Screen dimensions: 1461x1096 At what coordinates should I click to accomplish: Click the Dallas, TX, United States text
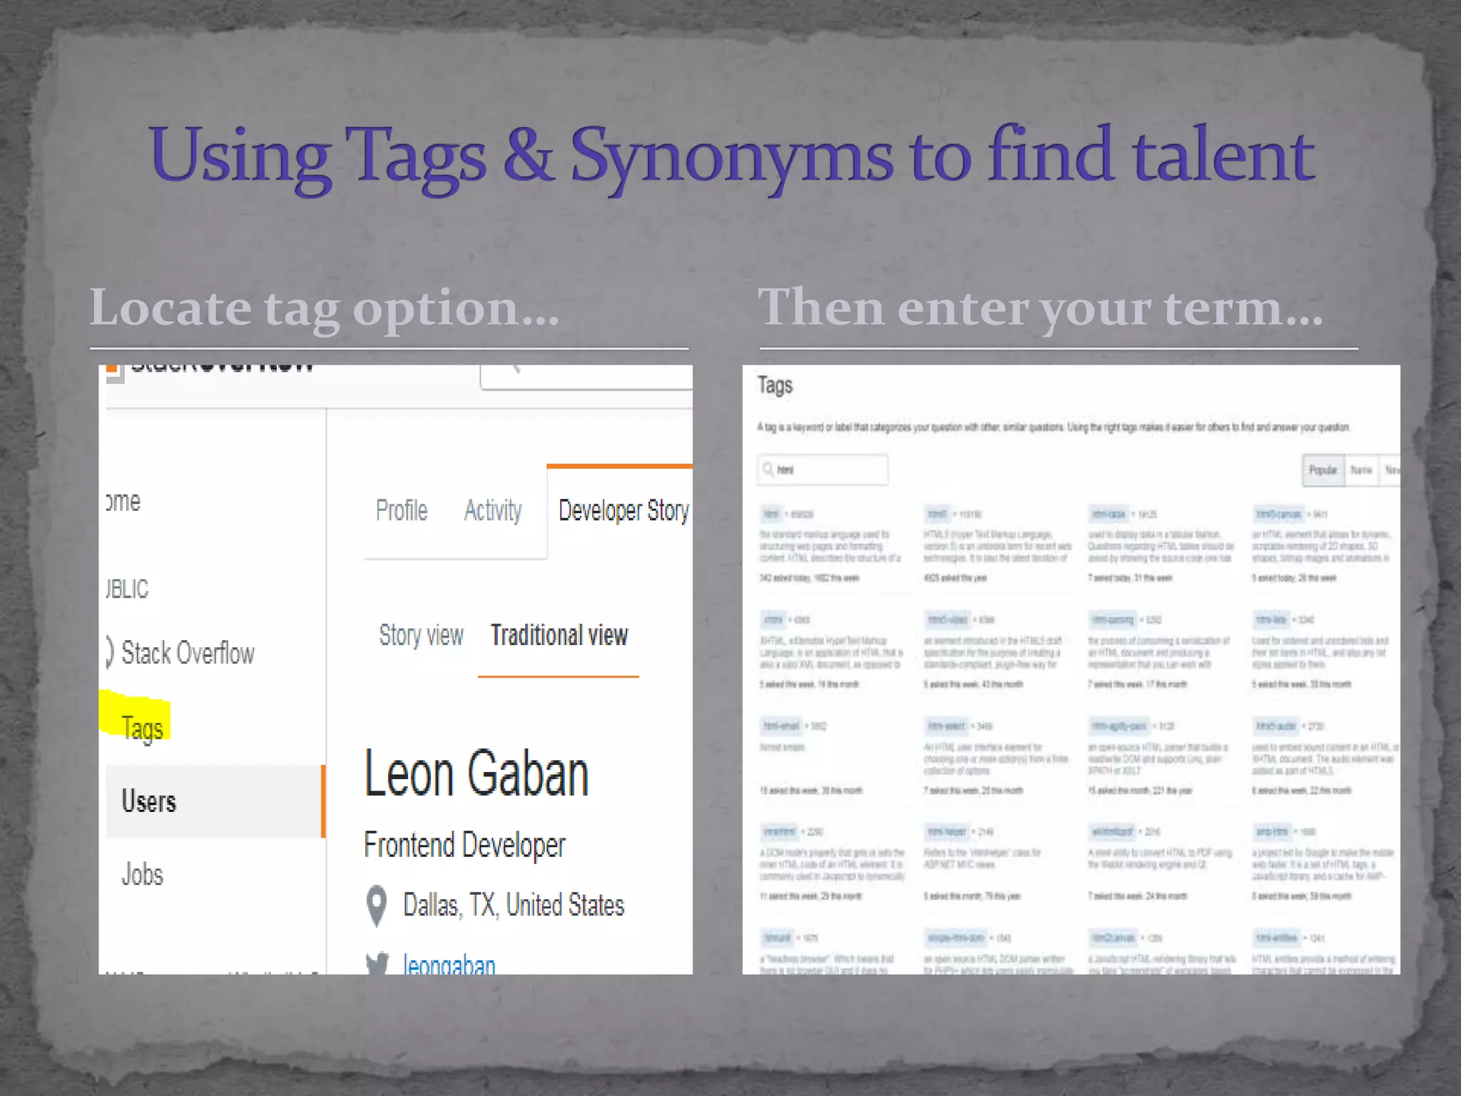[514, 905]
